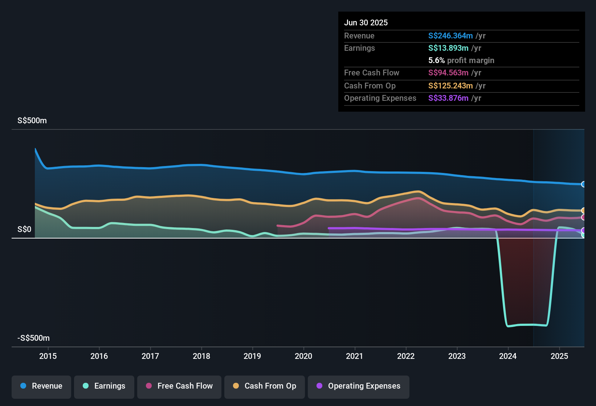Click the purple Operating Expenses endpoint marker
The height and width of the screenshot is (406, 596).
(583, 230)
